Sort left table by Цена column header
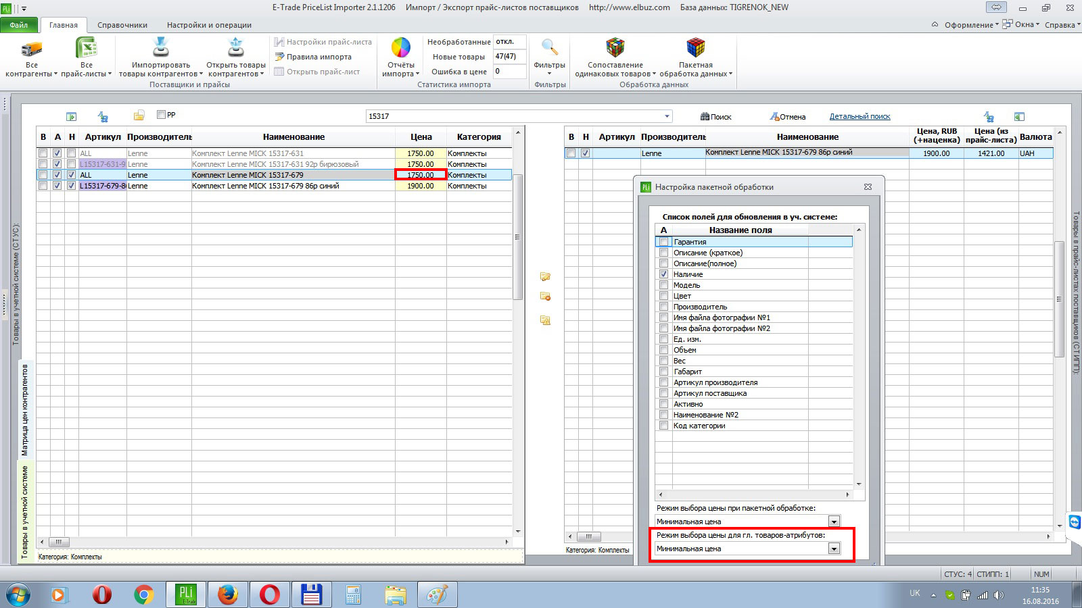Image resolution: width=1082 pixels, height=608 pixels. click(421, 137)
